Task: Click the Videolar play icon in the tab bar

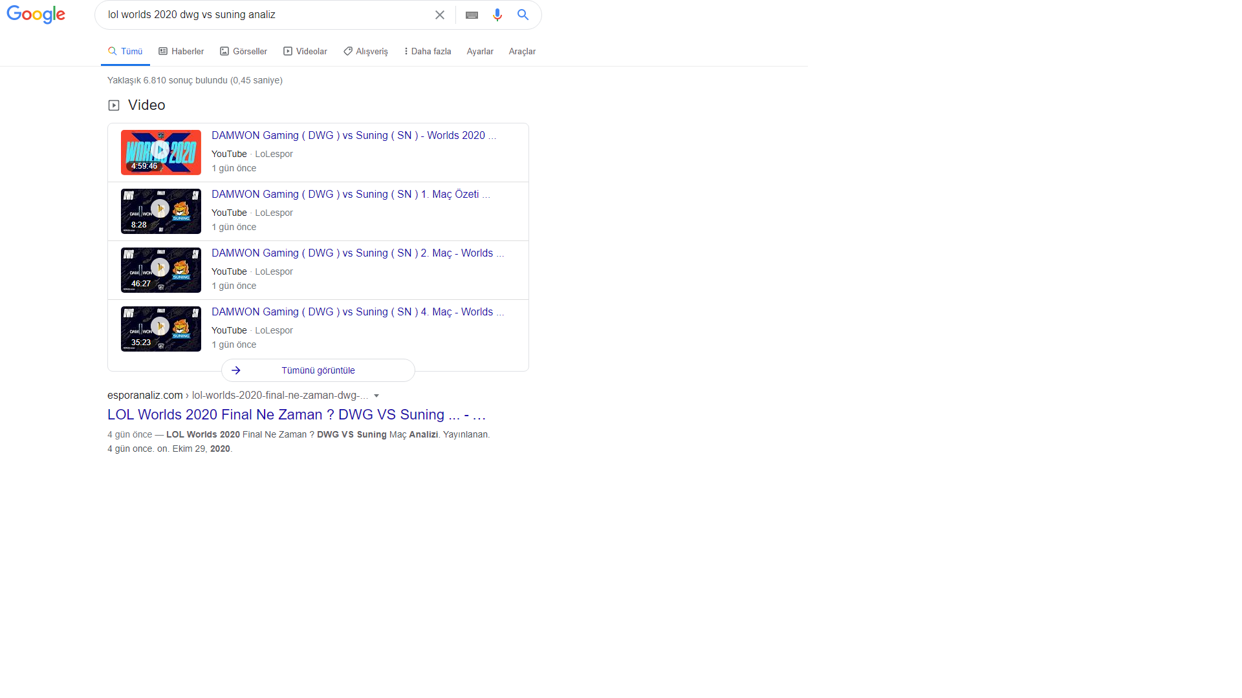Action: [x=287, y=50]
